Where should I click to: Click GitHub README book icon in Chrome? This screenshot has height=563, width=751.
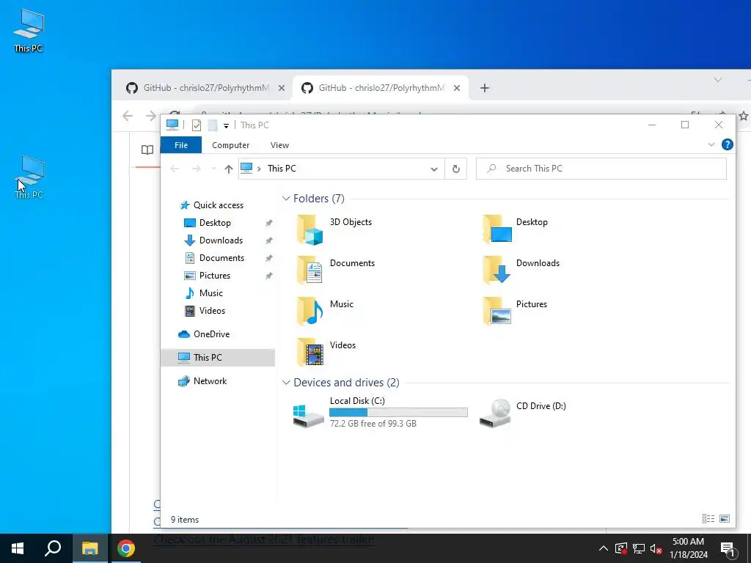(147, 150)
